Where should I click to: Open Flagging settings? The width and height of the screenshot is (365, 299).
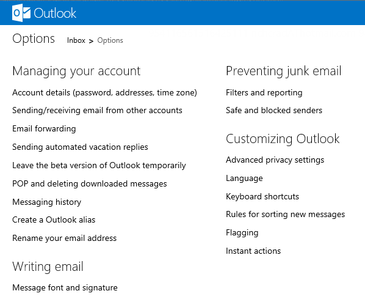pyautogui.click(x=242, y=233)
